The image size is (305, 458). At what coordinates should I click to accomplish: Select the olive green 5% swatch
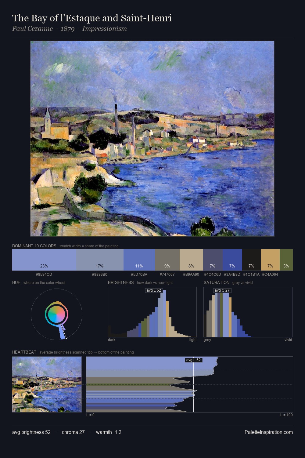point(286,260)
